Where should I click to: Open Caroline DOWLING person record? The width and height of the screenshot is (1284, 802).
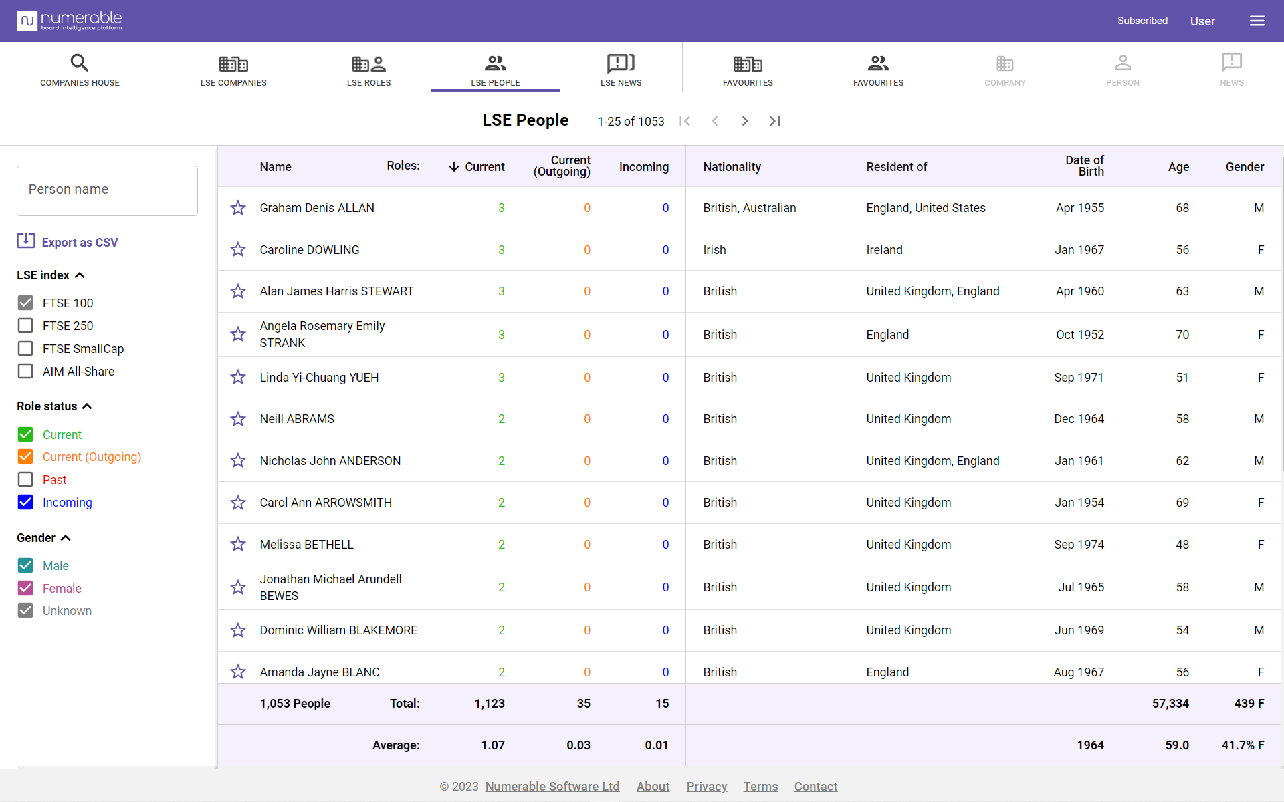[310, 250]
